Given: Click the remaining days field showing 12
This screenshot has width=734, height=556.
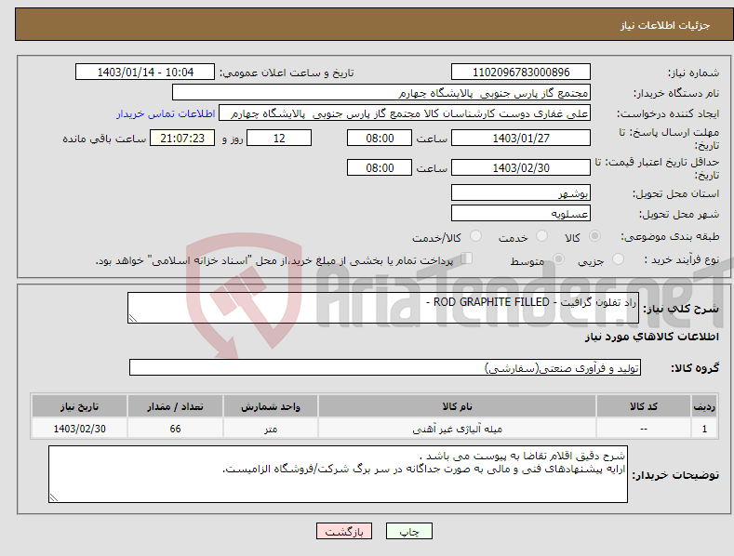Looking at the screenshot, I should (279, 138).
